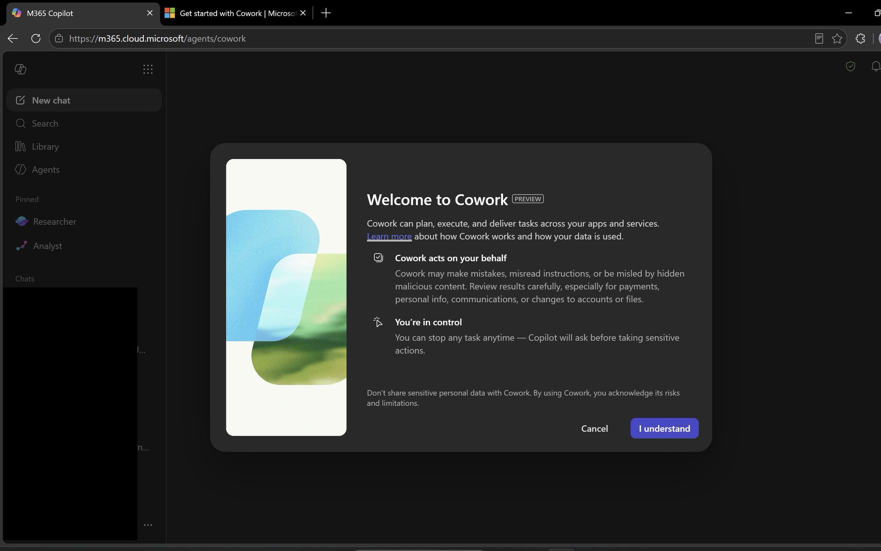Open the more options ellipsis in sidebar

pyautogui.click(x=148, y=525)
